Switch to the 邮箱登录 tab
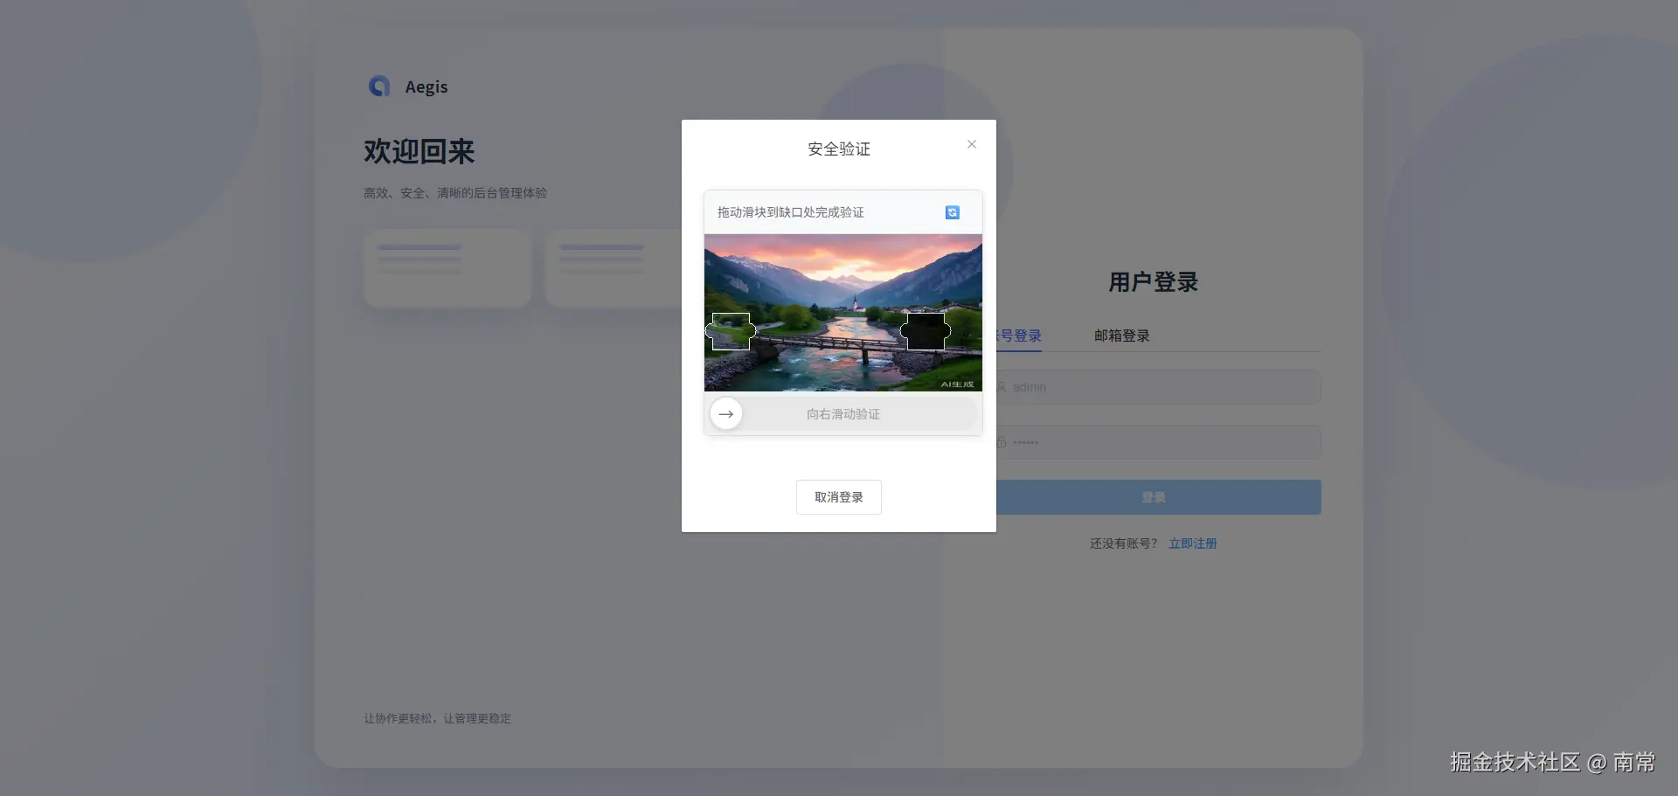This screenshot has height=796, width=1678. [1122, 336]
